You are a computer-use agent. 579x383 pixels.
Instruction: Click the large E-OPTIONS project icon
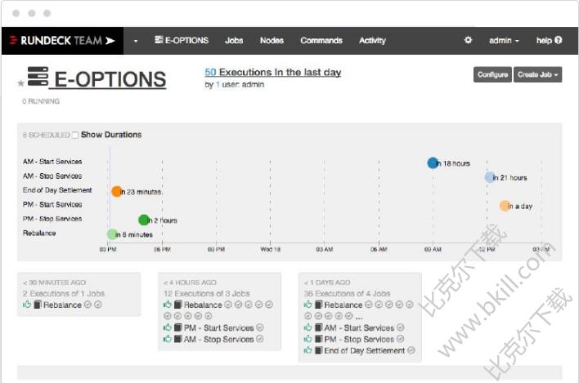click(x=38, y=78)
